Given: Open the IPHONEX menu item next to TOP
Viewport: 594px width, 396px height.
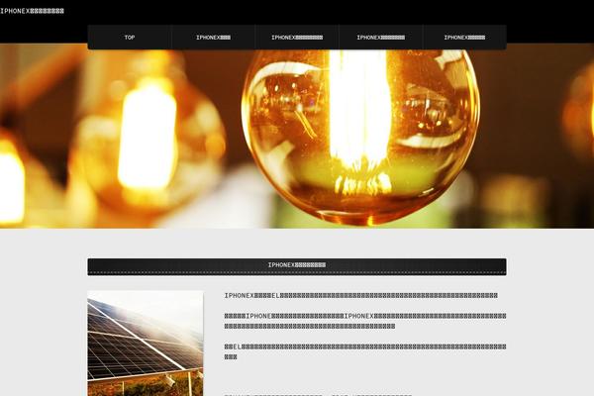Looking at the screenshot, I should pyautogui.click(x=213, y=38).
